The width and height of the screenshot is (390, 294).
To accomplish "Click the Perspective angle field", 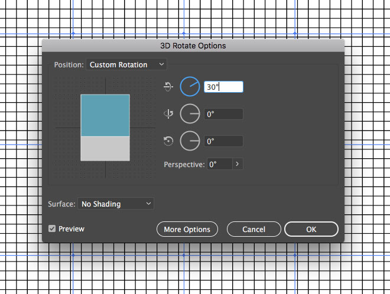I will click(x=220, y=164).
